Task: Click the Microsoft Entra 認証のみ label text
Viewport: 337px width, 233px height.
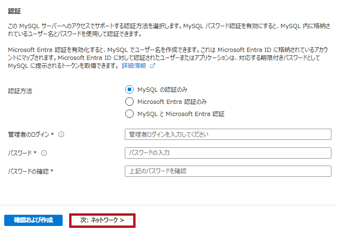Action: [172, 102]
